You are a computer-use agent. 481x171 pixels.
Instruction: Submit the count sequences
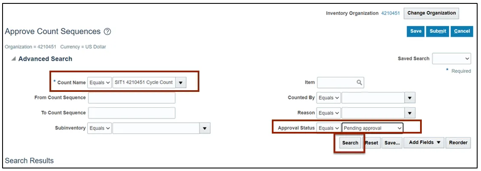click(438, 31)
